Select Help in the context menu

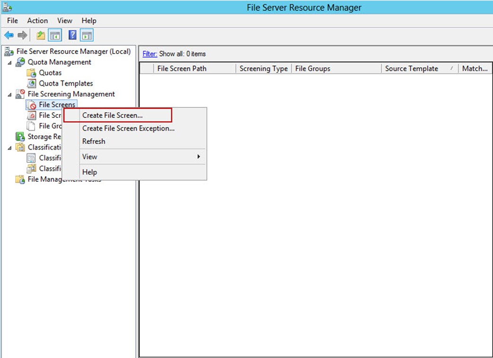coord(134,172)
